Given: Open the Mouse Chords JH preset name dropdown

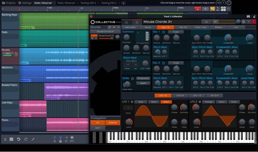Looking at the screenshot, I should (x=172, y=22).
